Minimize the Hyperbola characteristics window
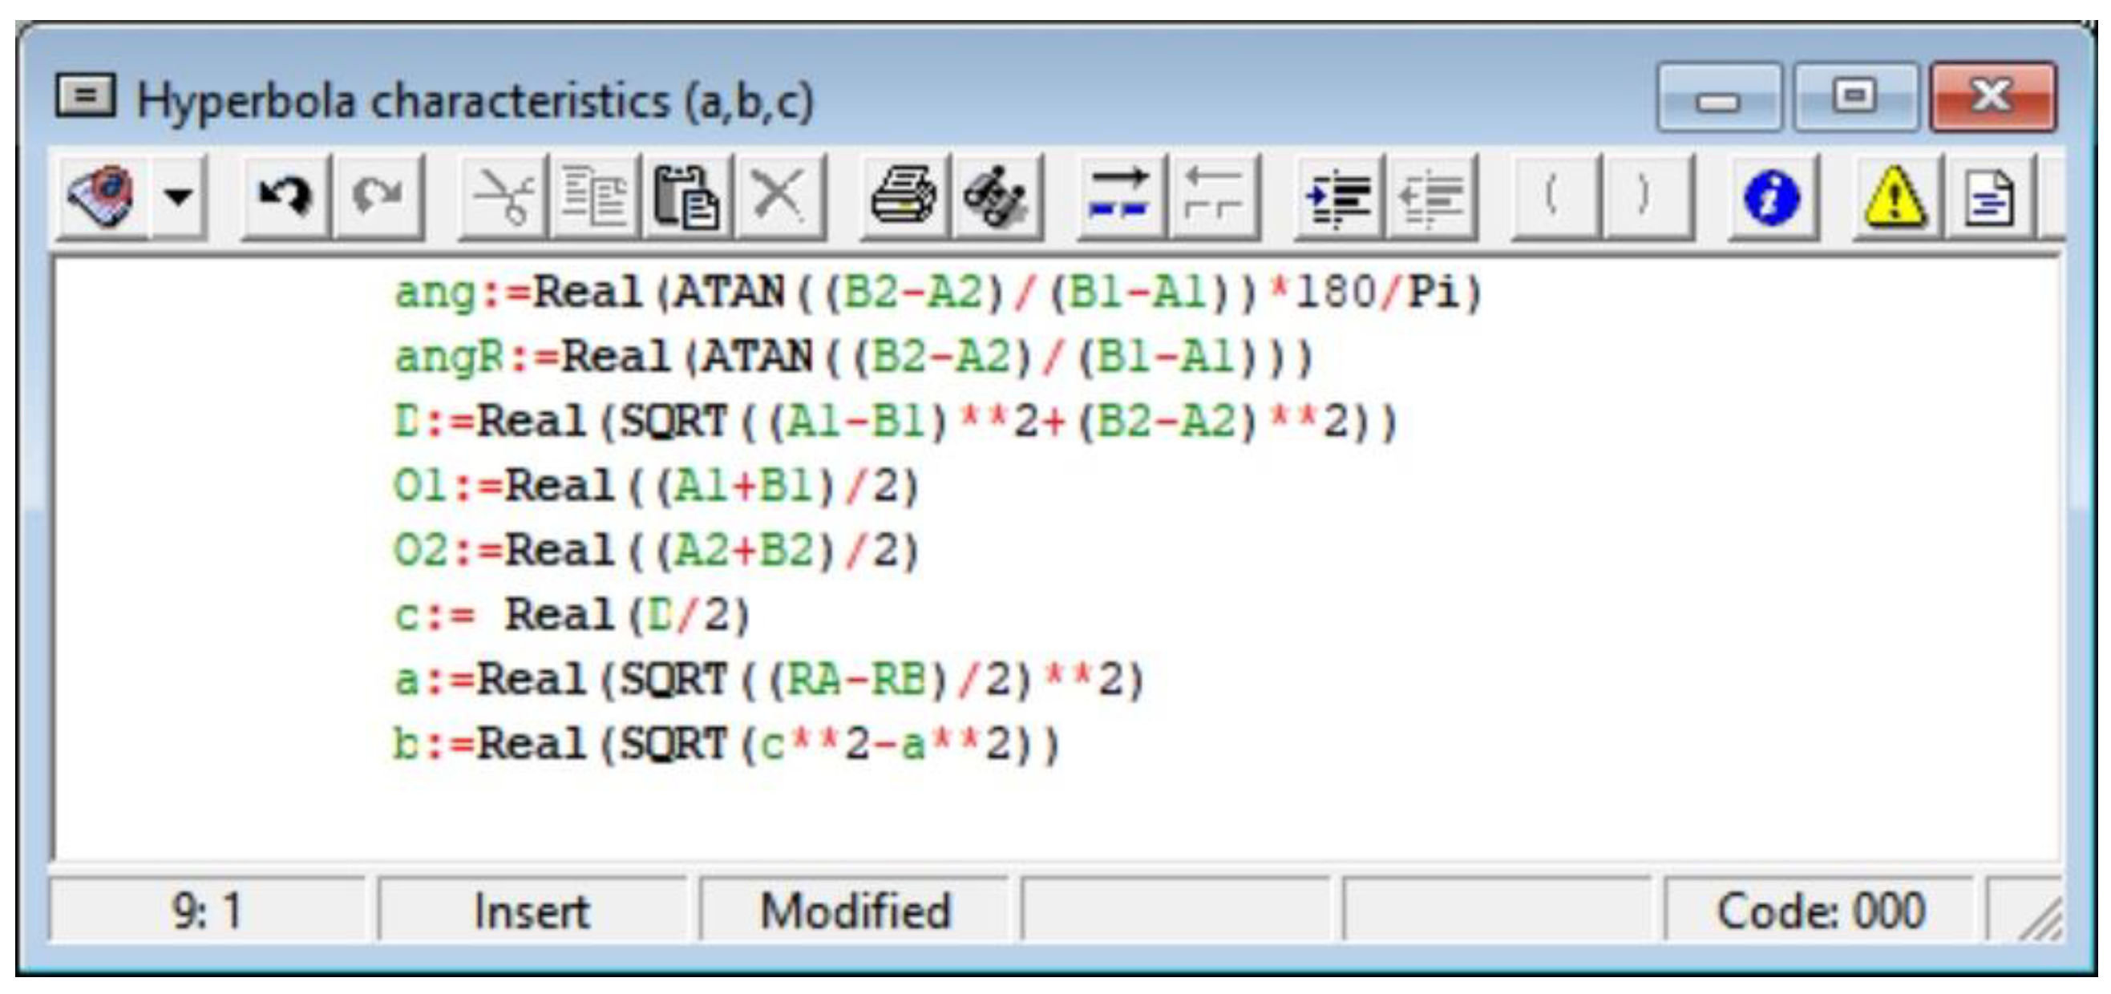Image resolution: width=2111 pixels, height=994 pixels. coord(1718,97)
